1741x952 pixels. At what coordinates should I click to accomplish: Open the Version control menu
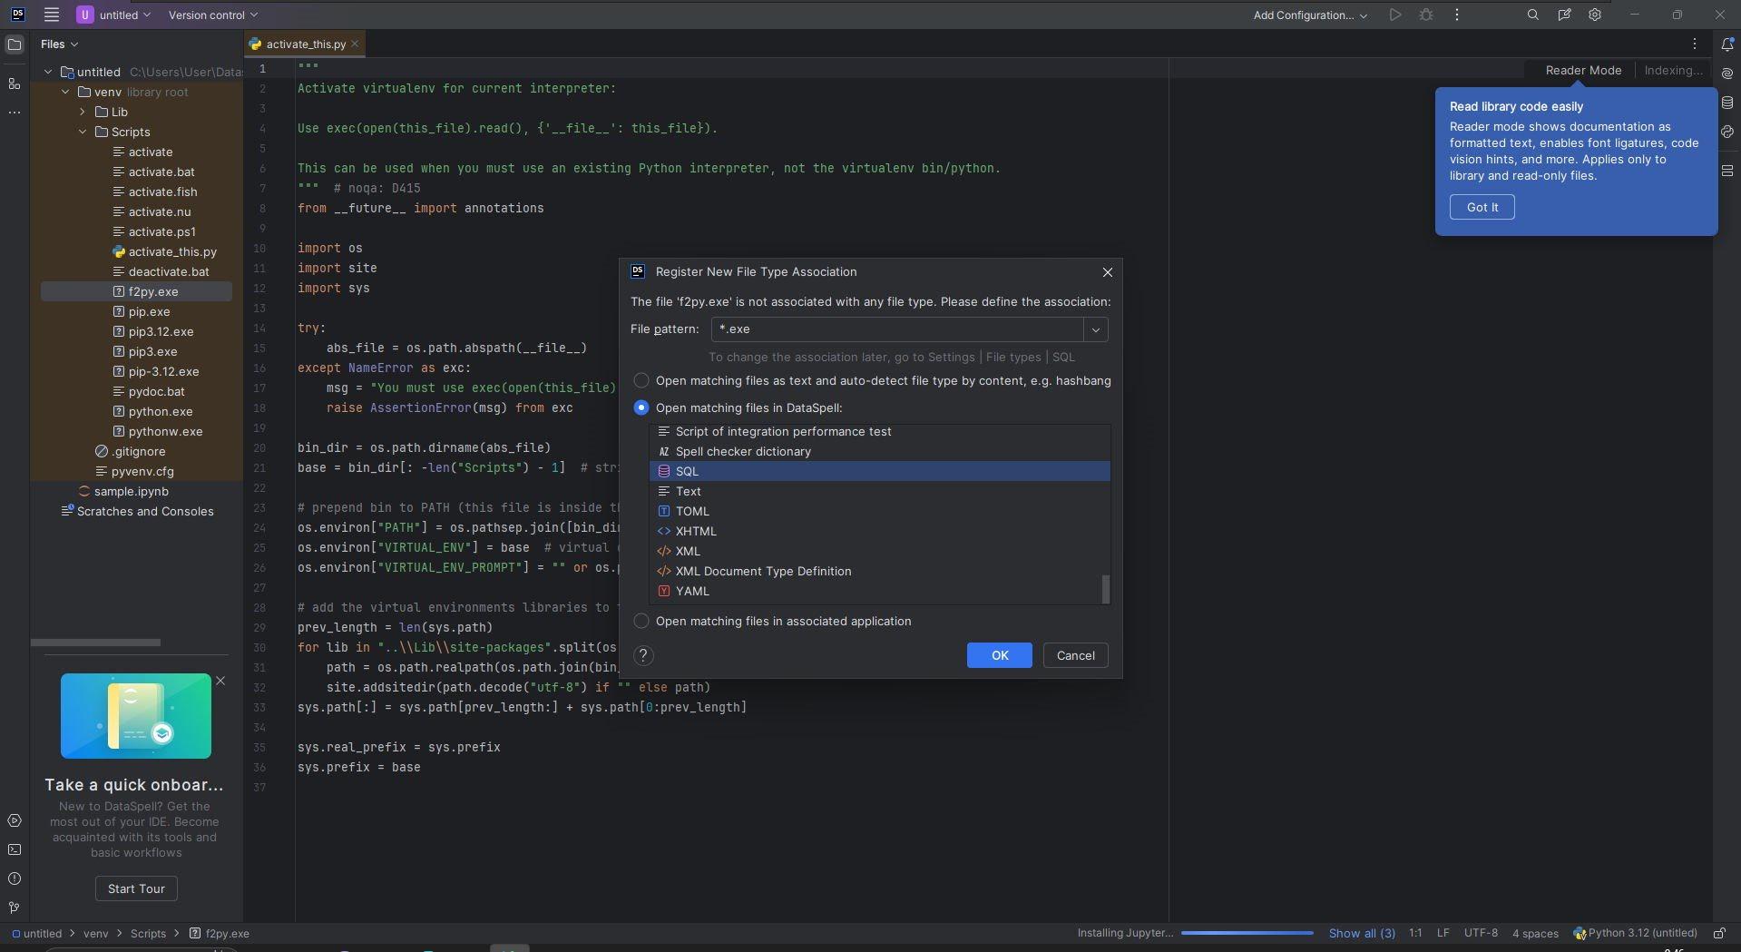(x=213, y=15)
